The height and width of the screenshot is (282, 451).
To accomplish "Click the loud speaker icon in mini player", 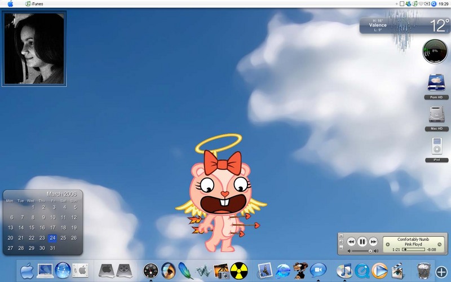I will pos(376,251).
